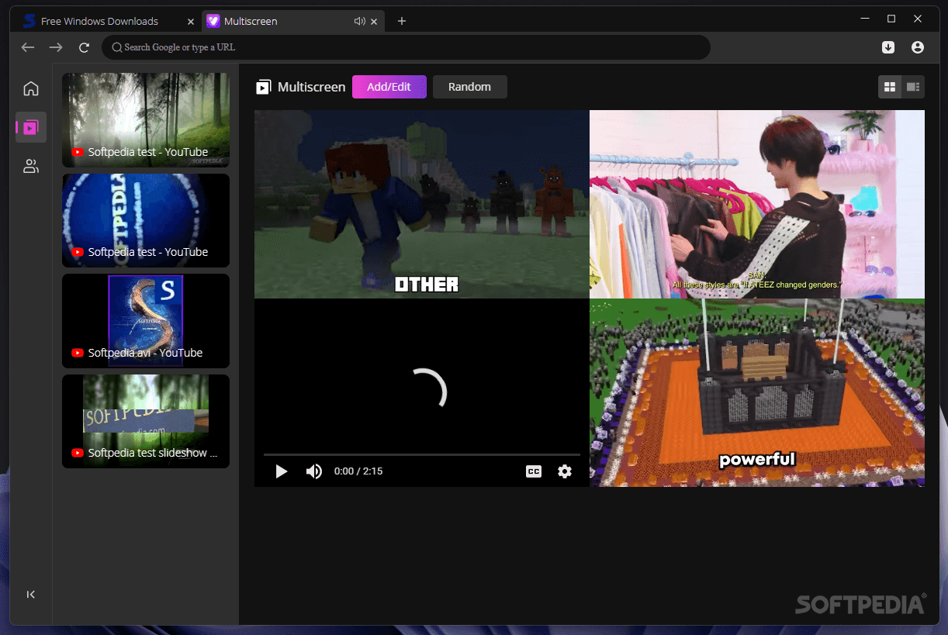
Task: Minimize the browser window
Action: click(865, 19)
